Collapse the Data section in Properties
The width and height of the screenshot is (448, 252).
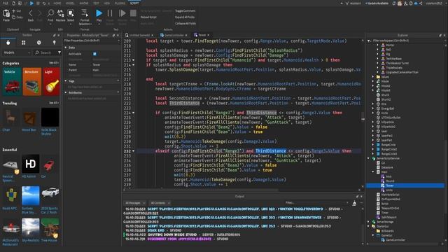(66, 48)
